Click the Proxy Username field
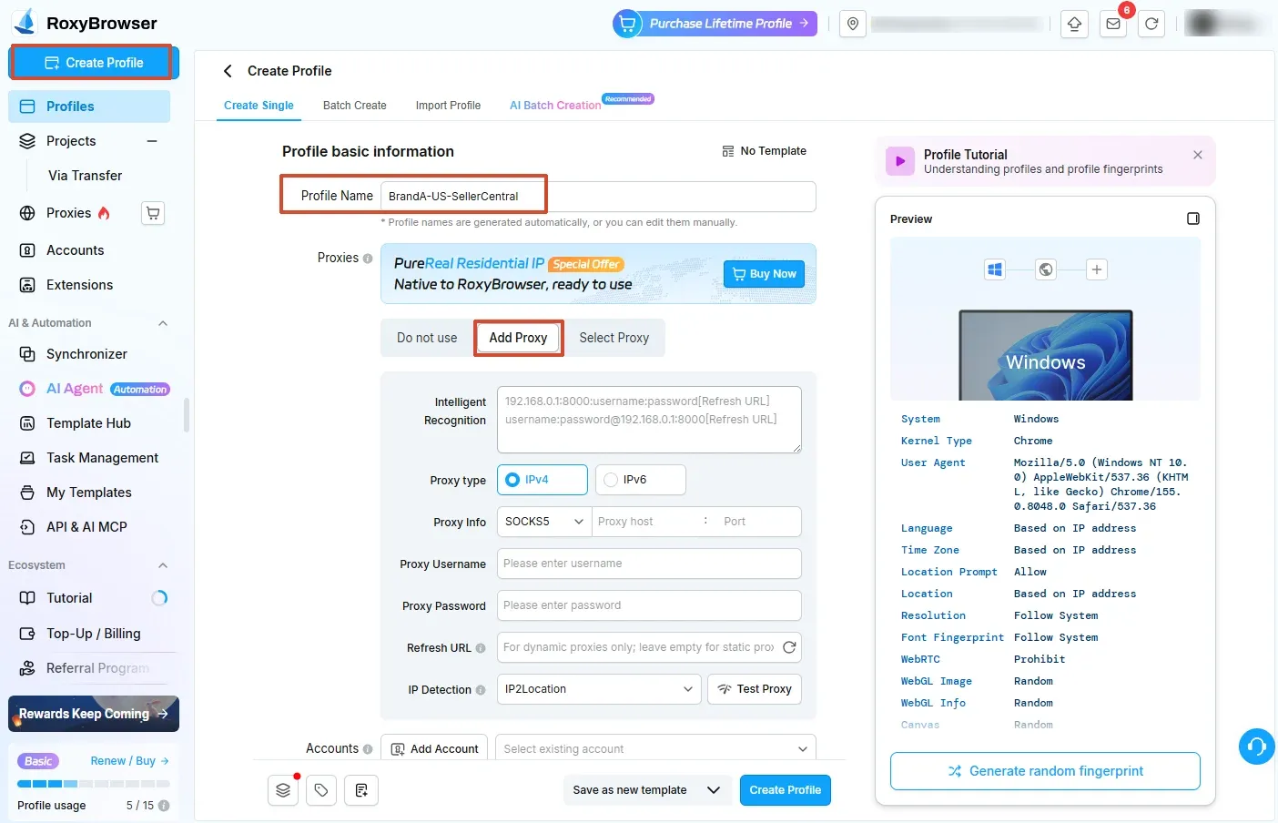 (649, 564)
